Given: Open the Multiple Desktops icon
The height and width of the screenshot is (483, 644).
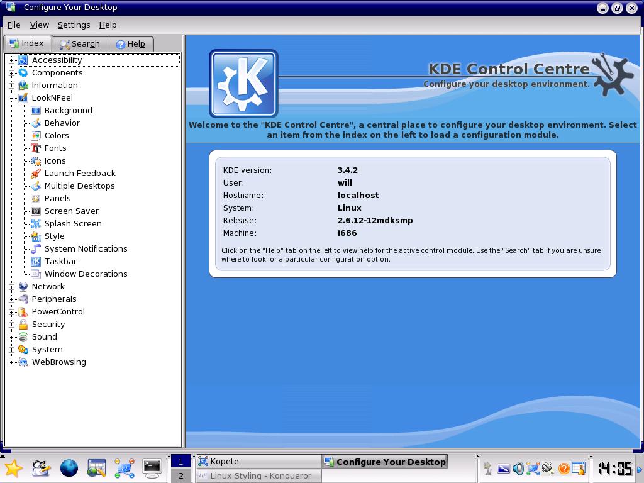Looking at the screenshot, I should [36, 186].
